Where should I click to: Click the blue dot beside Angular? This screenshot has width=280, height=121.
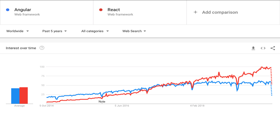click(8, 10)
